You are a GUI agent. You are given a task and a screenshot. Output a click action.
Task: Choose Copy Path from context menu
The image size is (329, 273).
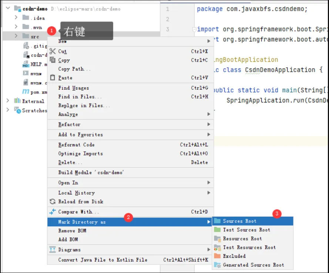pyautogui.click(x=131, y=69)
